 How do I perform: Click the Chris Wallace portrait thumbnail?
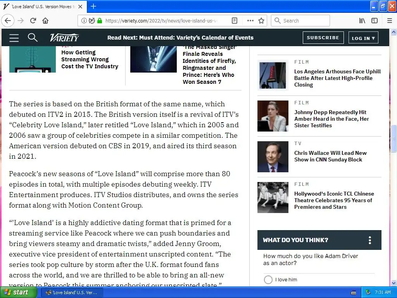273,157
